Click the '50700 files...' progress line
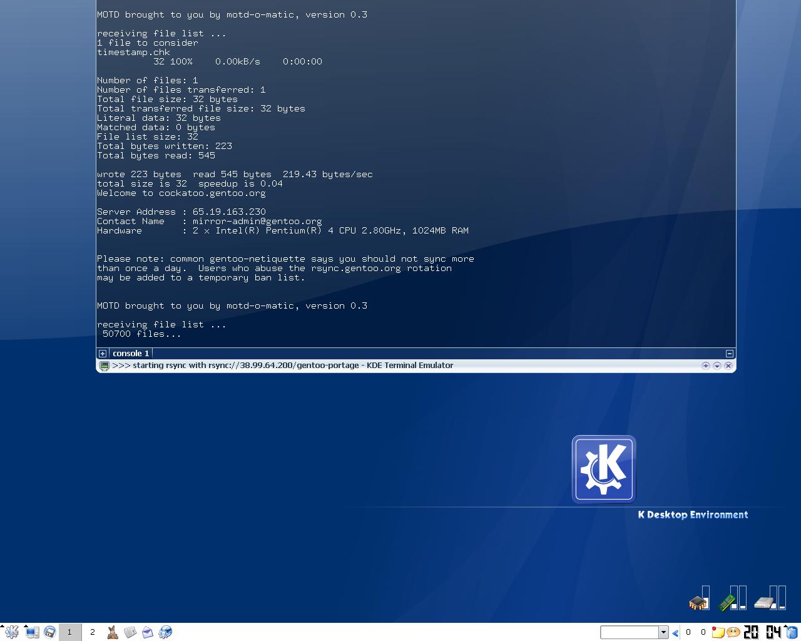Image resolution: width=801 pixels, height=641 pixels. click(142, 334)
